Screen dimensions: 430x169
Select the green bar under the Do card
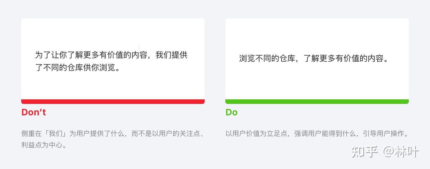click(x=317, y=101)
